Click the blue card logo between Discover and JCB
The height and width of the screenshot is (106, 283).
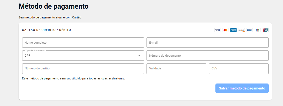pos(249,30)
